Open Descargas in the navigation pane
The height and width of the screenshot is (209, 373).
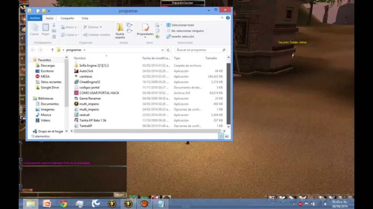tap(47, 66)
